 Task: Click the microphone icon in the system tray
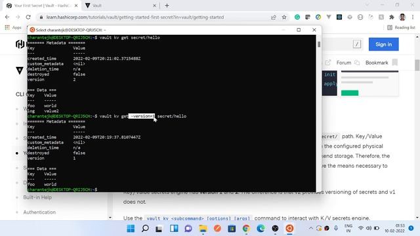(x=336, y=228)
